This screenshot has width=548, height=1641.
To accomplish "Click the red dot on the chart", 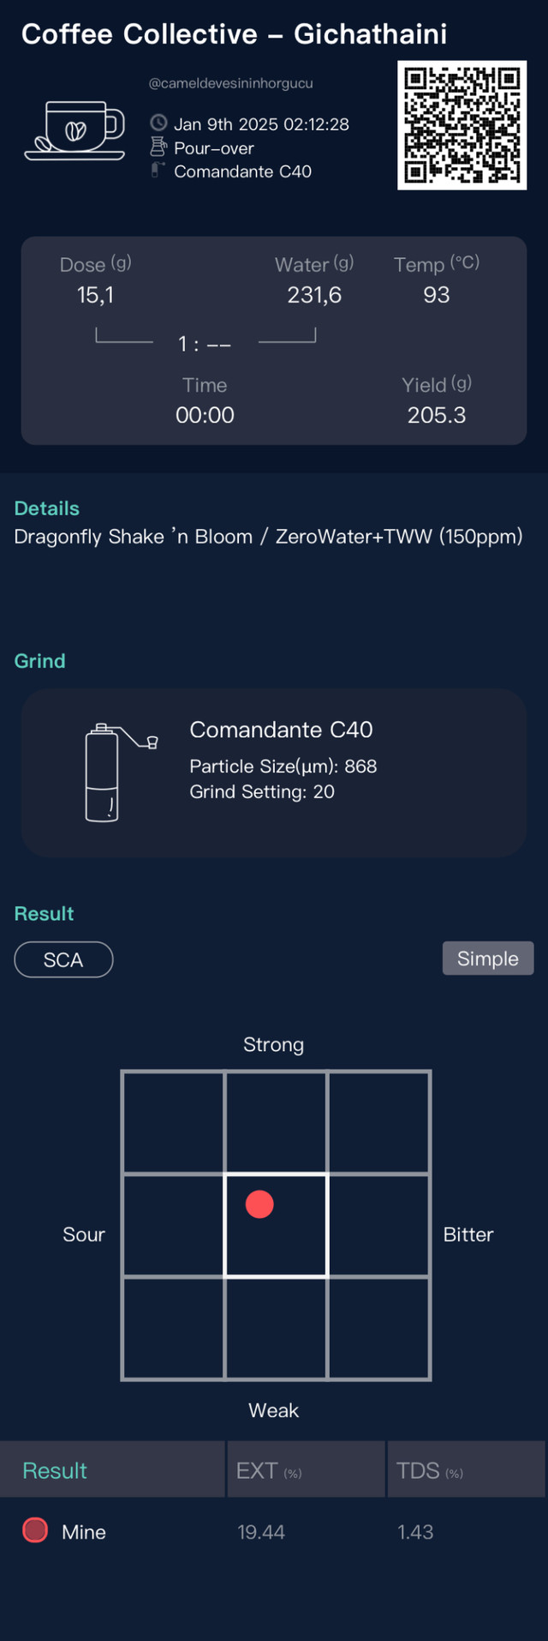I will (259, 1205).
